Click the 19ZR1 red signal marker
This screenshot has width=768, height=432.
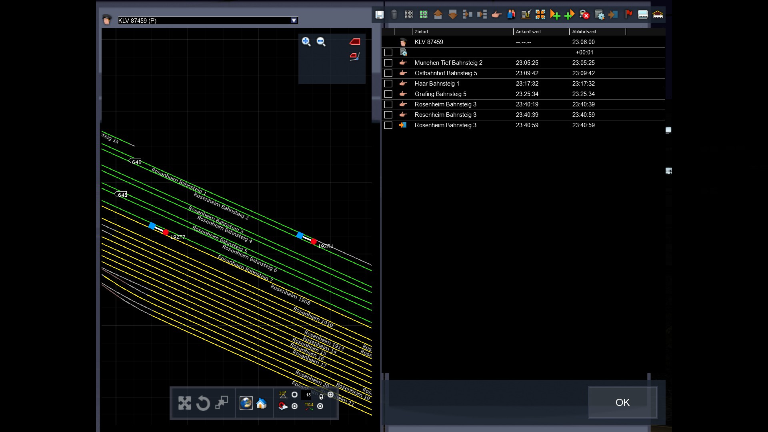314,242
